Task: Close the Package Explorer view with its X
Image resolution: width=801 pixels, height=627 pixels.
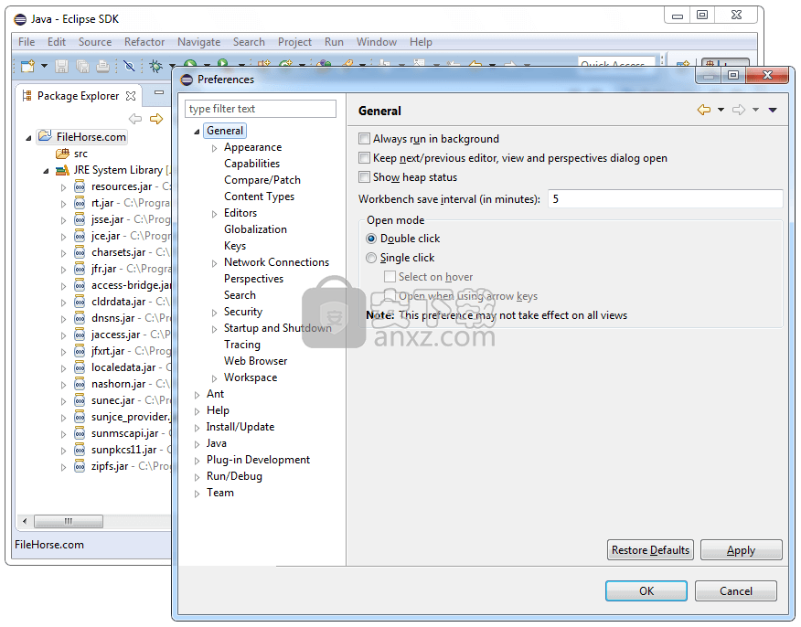Action: 131,96
